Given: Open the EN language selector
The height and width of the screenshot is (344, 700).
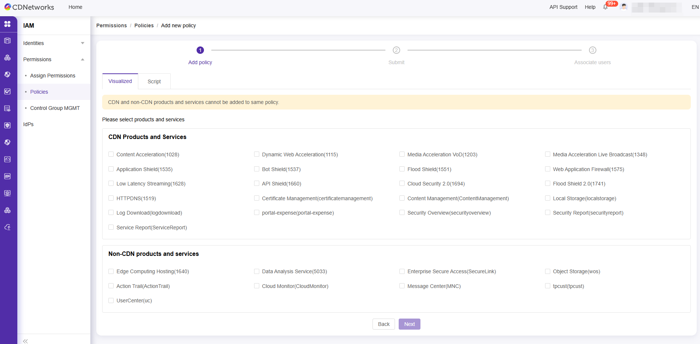Looking at the screenshot, I should [x=695, y=7].
